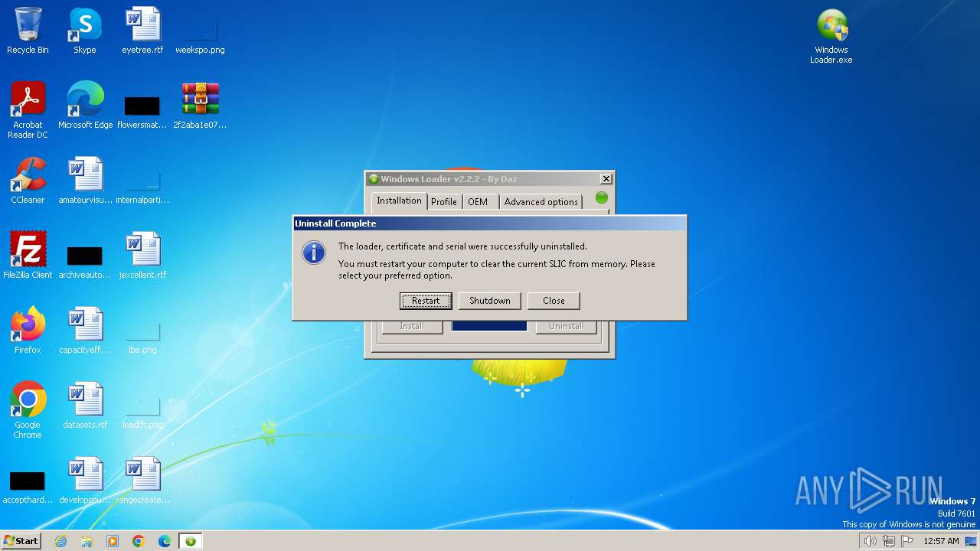Click the Install button in Windows Loader

coord(412,326)
